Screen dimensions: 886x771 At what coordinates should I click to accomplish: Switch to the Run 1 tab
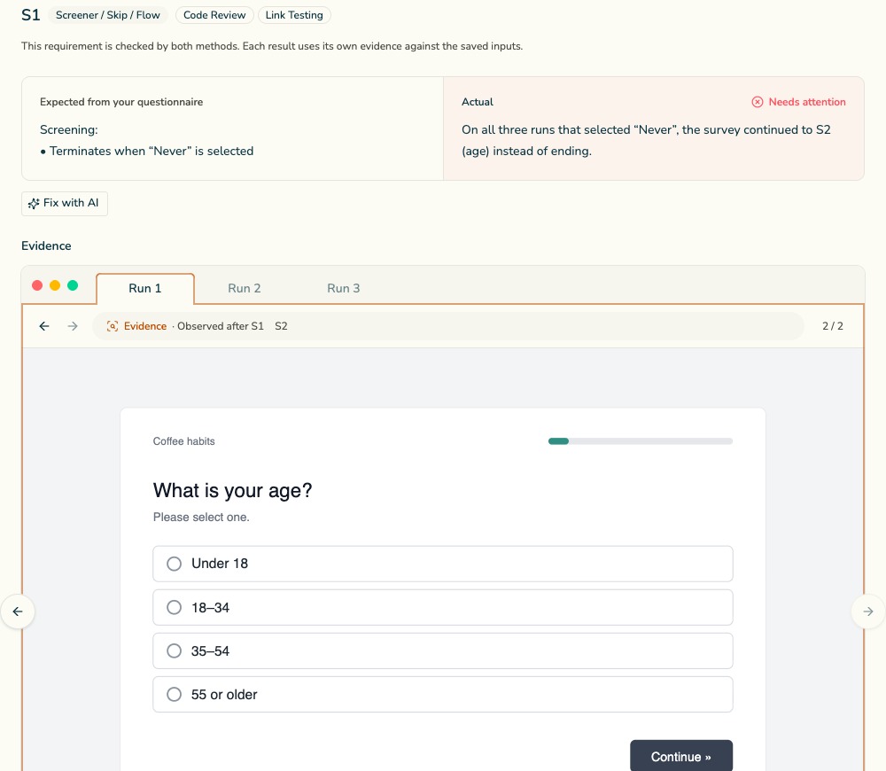pyautogui.click(x=145, y=288)
